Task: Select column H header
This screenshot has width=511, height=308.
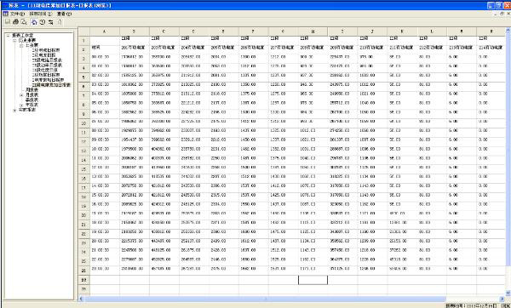Action: click(x=313, y=31)
